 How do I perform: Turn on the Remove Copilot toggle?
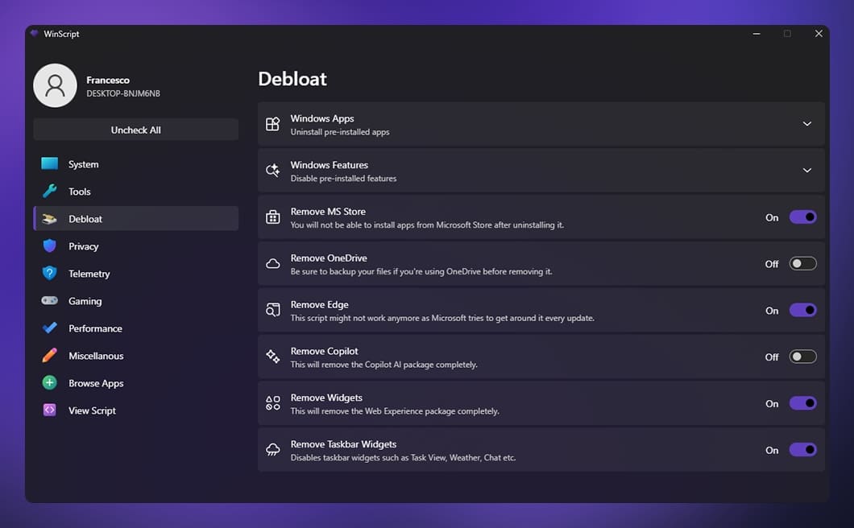pyautogui.click(x=802, y=357)
